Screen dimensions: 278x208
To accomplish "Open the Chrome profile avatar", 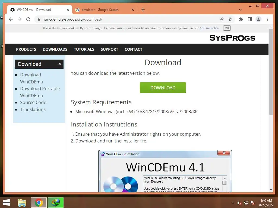I will coord(258,19).
